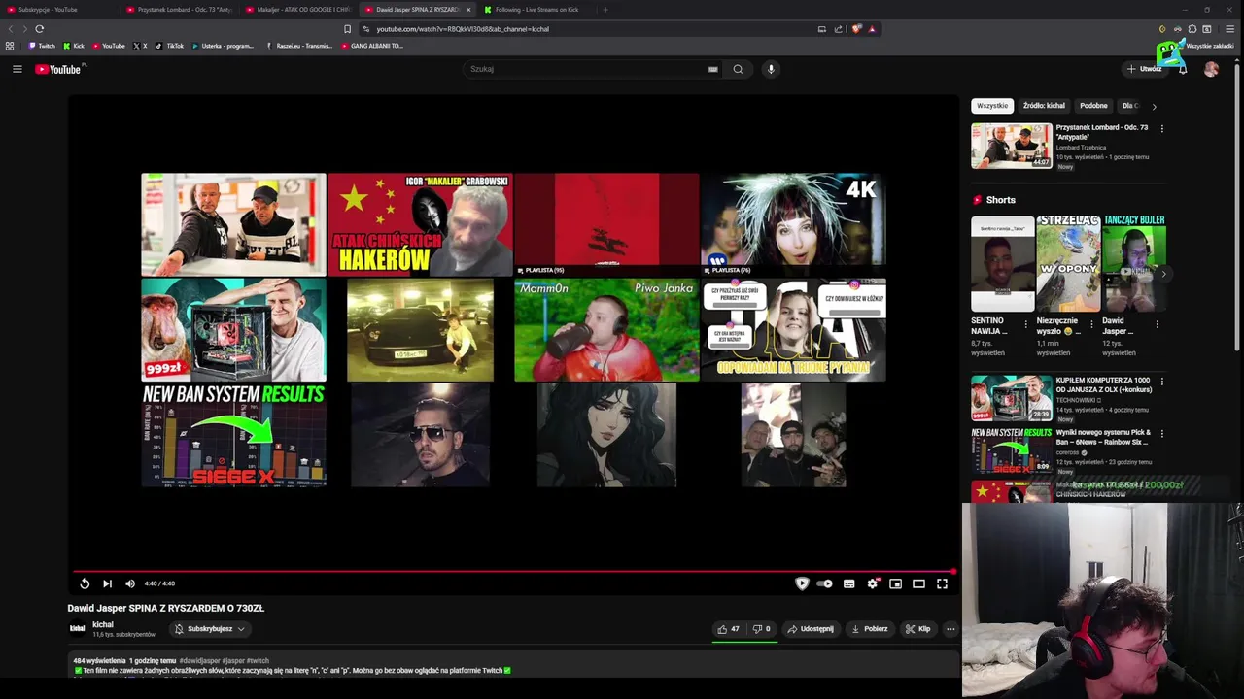Select the Źródło: kichal filter chip
The image size is (1244, 699).
(x=1044, y=106)
